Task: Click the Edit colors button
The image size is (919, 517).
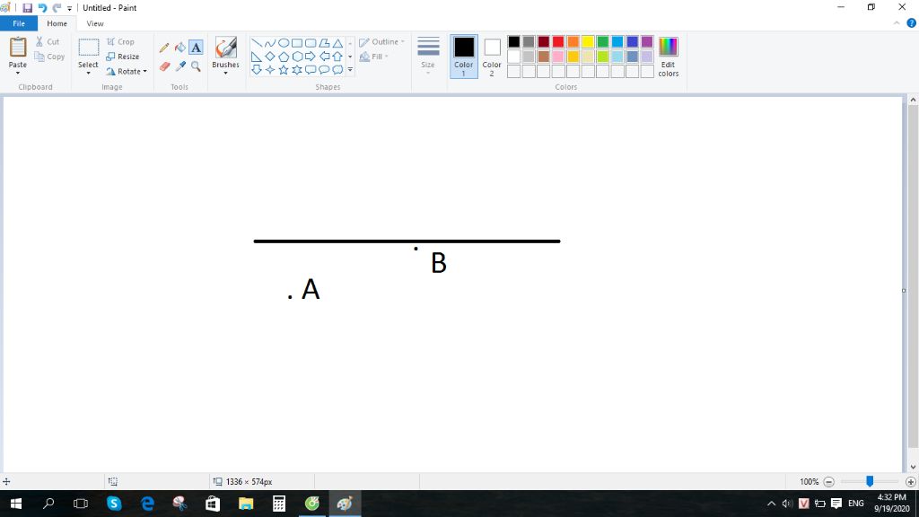Action: pyautogui.click(x=668, y=57)
